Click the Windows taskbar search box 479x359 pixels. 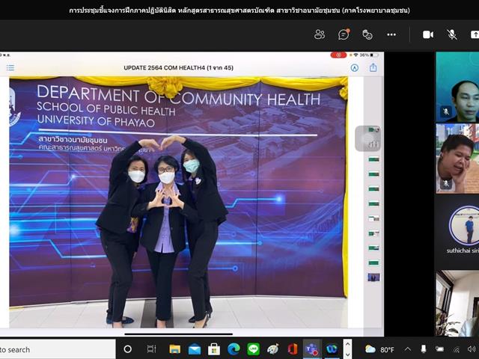point(58,349)
